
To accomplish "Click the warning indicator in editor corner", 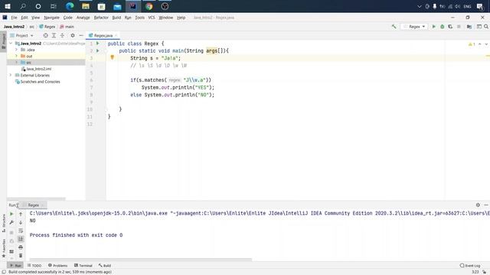I will [x=472, y=44].
